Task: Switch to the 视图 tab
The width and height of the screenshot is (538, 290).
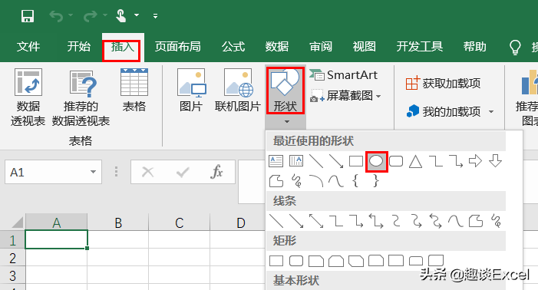Action: coord(364,46)
